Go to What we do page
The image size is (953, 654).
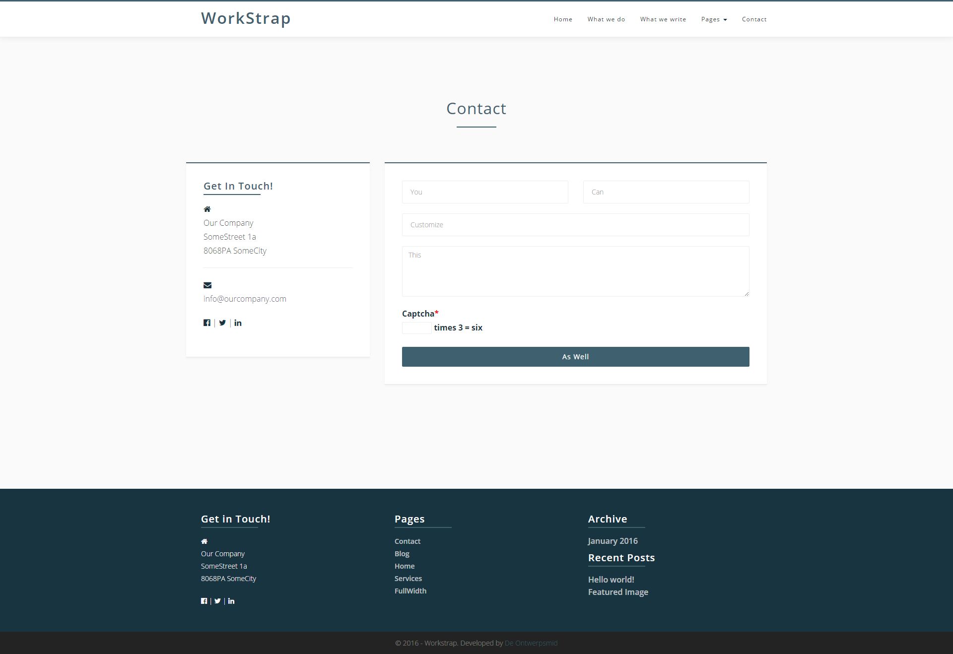[x=606, y=19]
